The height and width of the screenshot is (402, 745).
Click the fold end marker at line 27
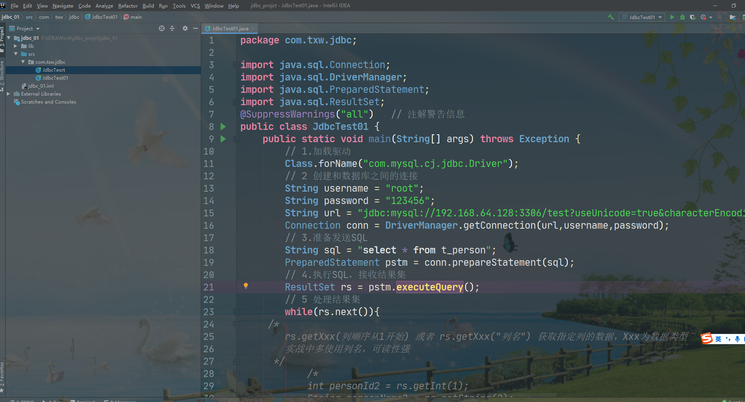pos(236,361)
